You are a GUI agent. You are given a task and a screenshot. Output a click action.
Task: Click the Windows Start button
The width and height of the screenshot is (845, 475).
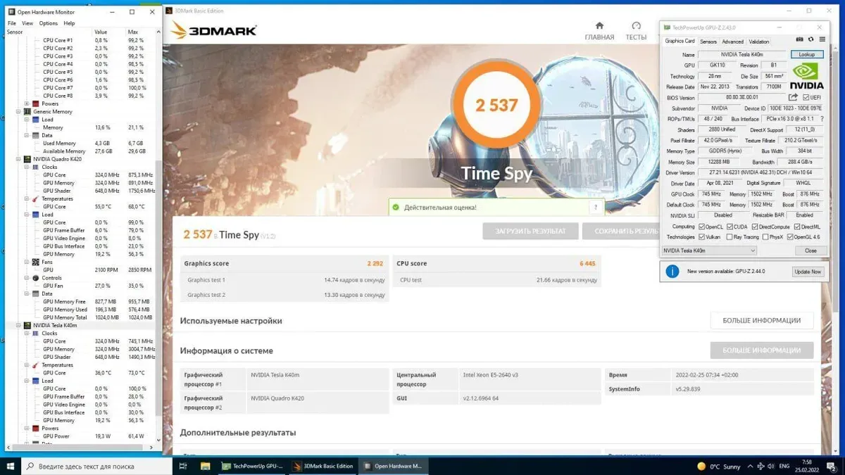point(11,466)
